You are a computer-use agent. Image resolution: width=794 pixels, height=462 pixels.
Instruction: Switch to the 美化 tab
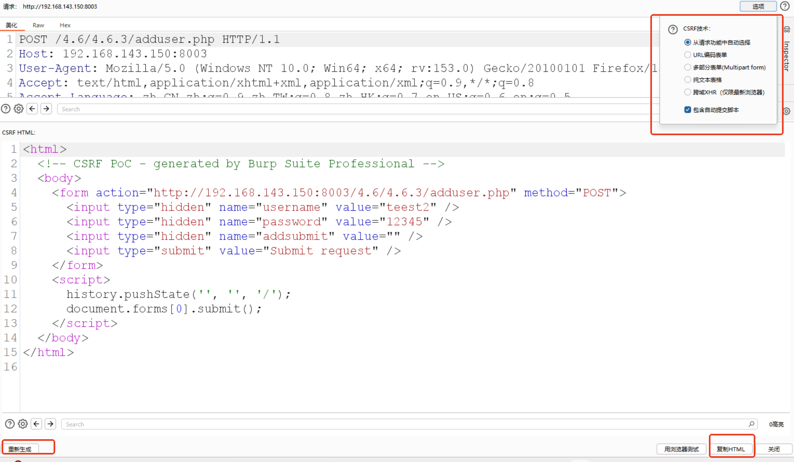[12, 25]
